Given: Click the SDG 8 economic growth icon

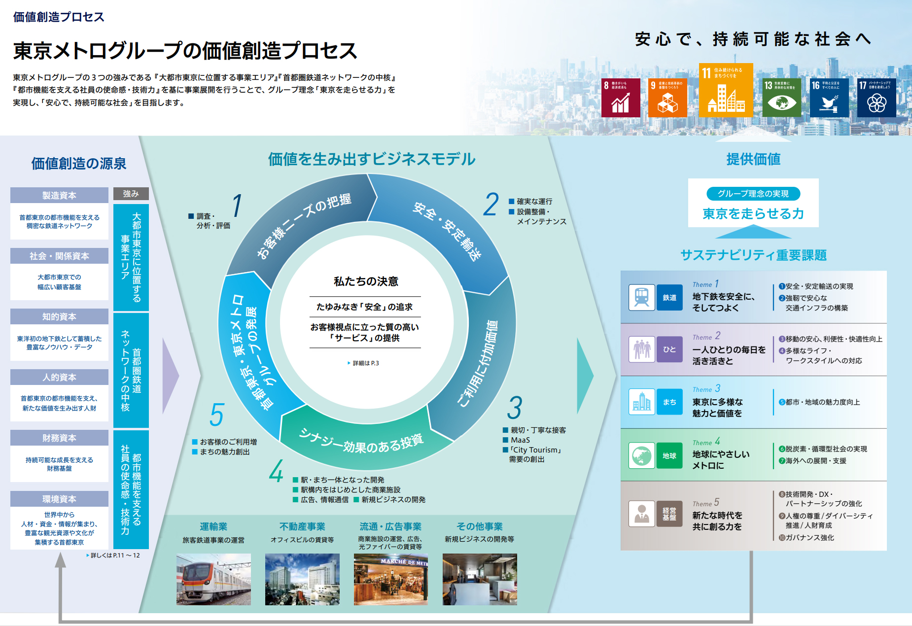Looking at the screenshot, I should pyautogui.click(x=621, y=98).
